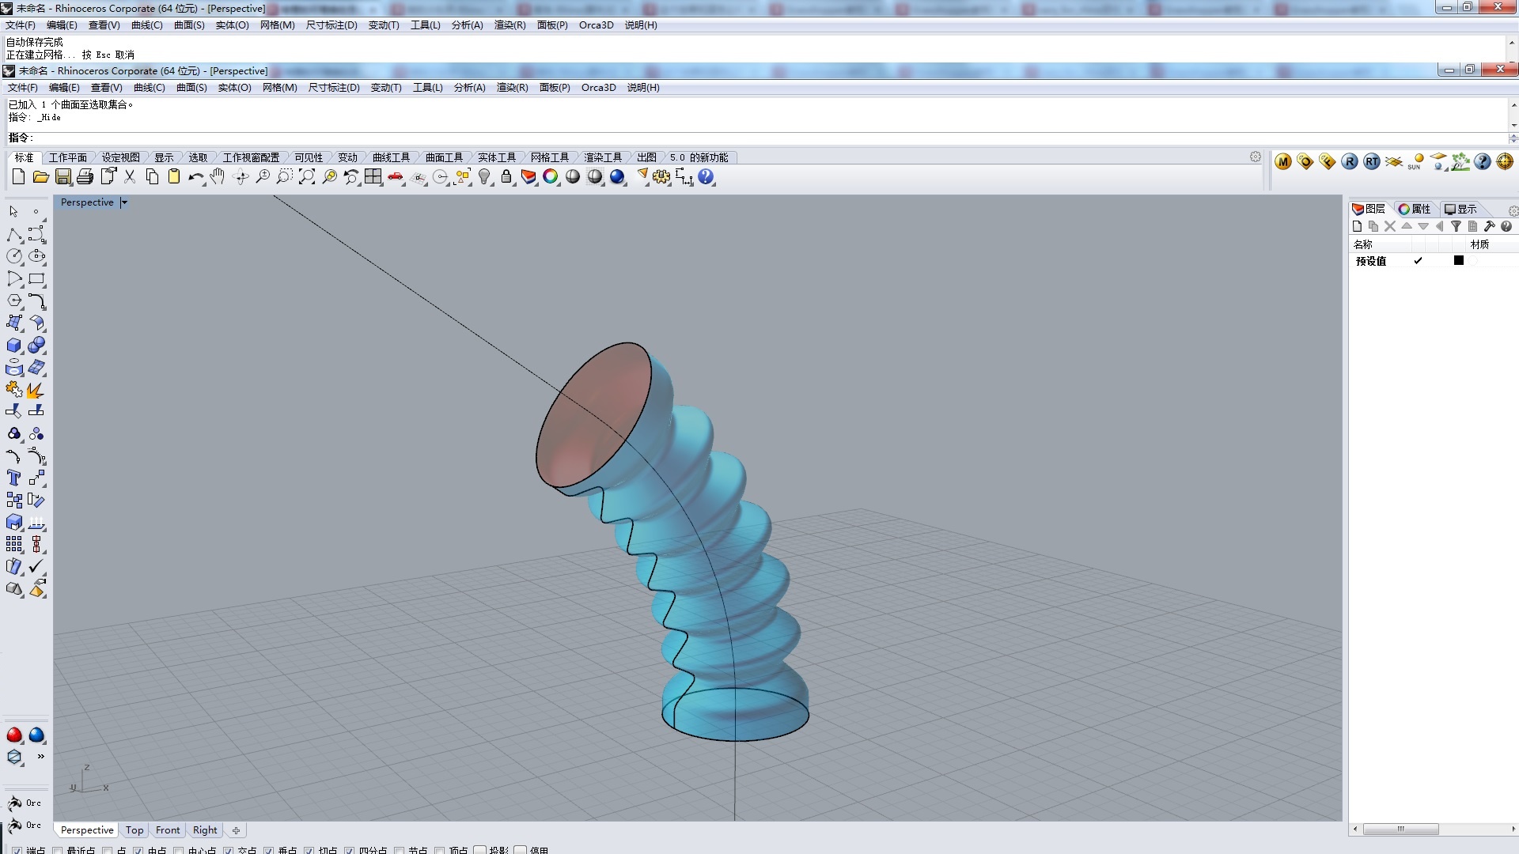Click the Print icon in toolbar
The height and width of the screenshot is (854, 1519).
click(x=85, y=176)
